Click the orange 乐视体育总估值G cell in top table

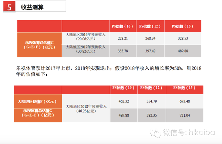pos(40,45)
